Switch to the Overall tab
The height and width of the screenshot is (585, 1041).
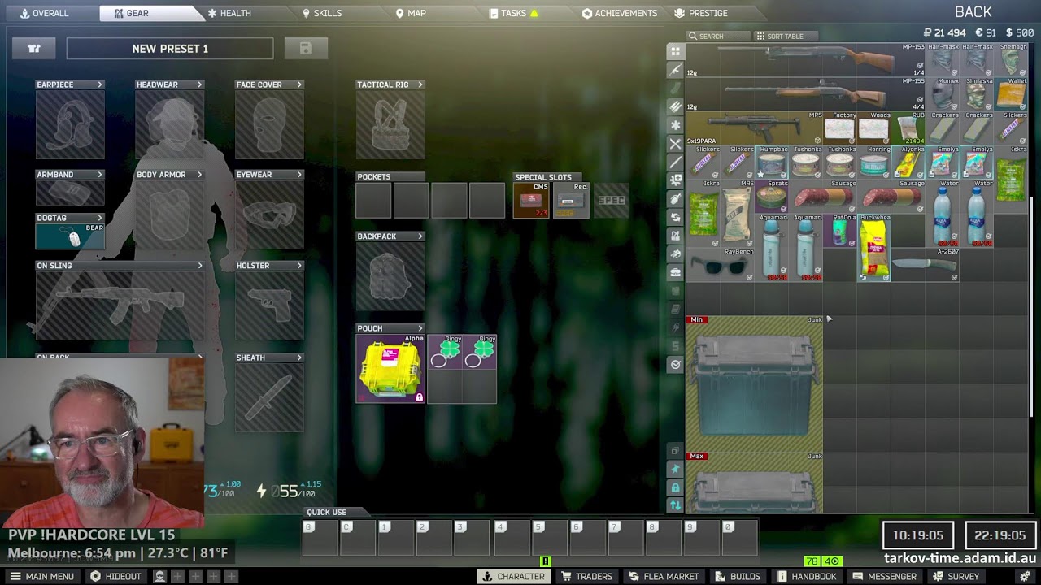pyautogui.click(x=44, y=13)
